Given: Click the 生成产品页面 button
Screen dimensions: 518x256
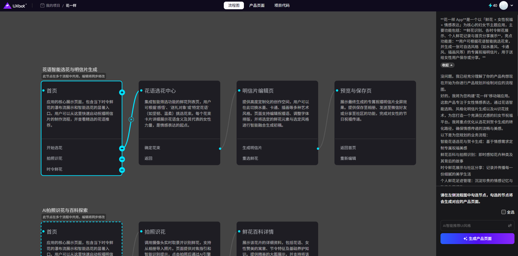Looking at the screenshot, I should (477, 239).
